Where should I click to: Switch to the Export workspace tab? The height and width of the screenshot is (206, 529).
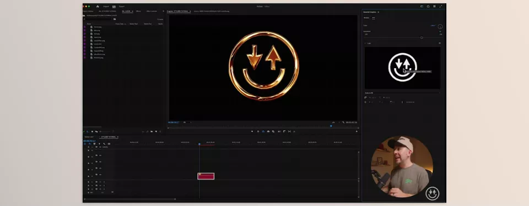tap(121, 7)
